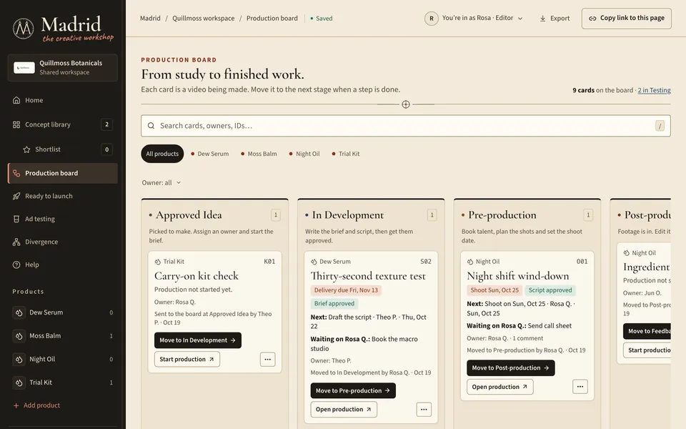
Task: Open Home from the sidebar
Action: pyautogui.click(x=63, y=100)
